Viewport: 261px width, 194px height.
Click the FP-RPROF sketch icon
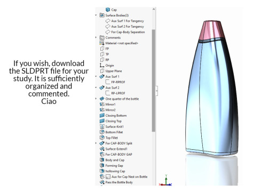[108, 82]
